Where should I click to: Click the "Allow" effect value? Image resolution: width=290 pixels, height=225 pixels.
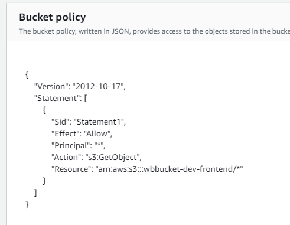click(x=97, y=133)
